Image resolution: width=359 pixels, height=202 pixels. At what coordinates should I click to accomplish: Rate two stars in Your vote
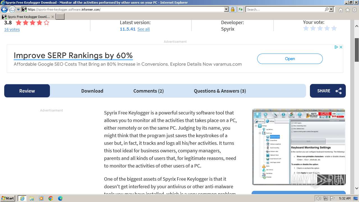tap(313, 28)
